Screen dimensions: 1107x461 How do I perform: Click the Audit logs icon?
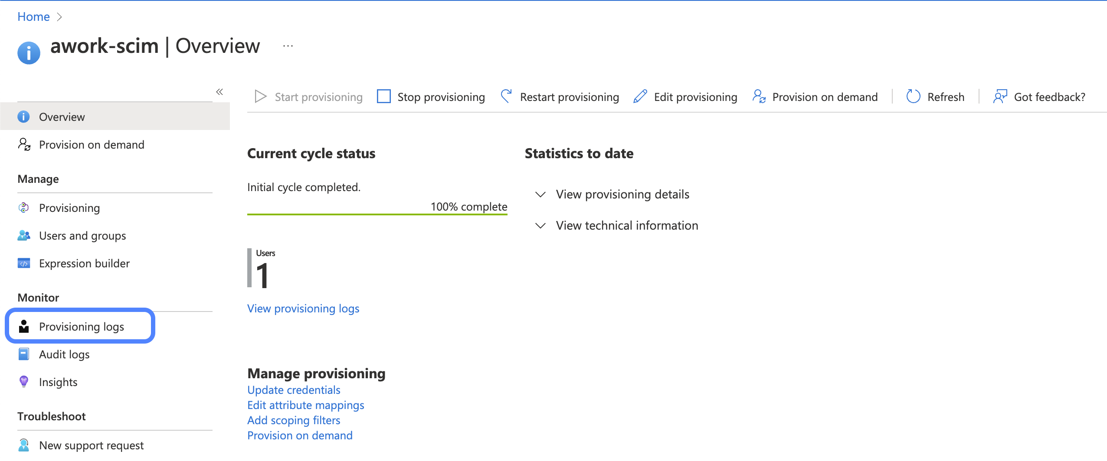tap(24, 354)
